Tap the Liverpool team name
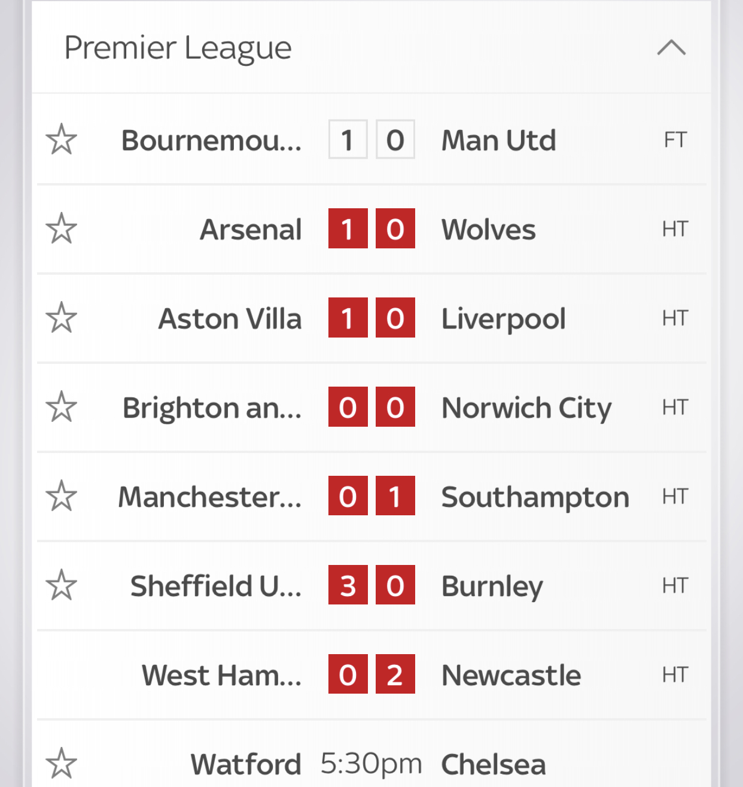 [x=504, y=319]
